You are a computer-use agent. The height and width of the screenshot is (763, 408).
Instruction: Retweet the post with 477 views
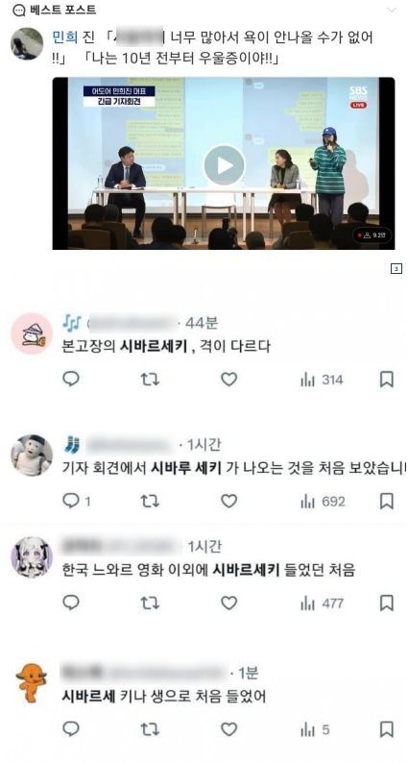coord(150,603)
